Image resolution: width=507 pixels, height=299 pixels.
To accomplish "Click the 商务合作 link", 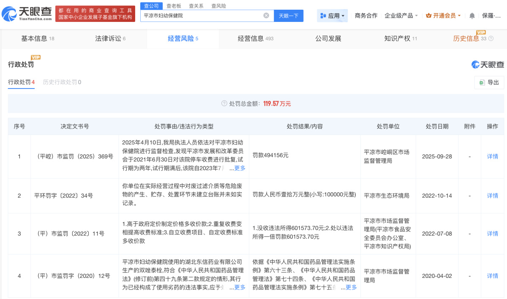I will point(366,16).
